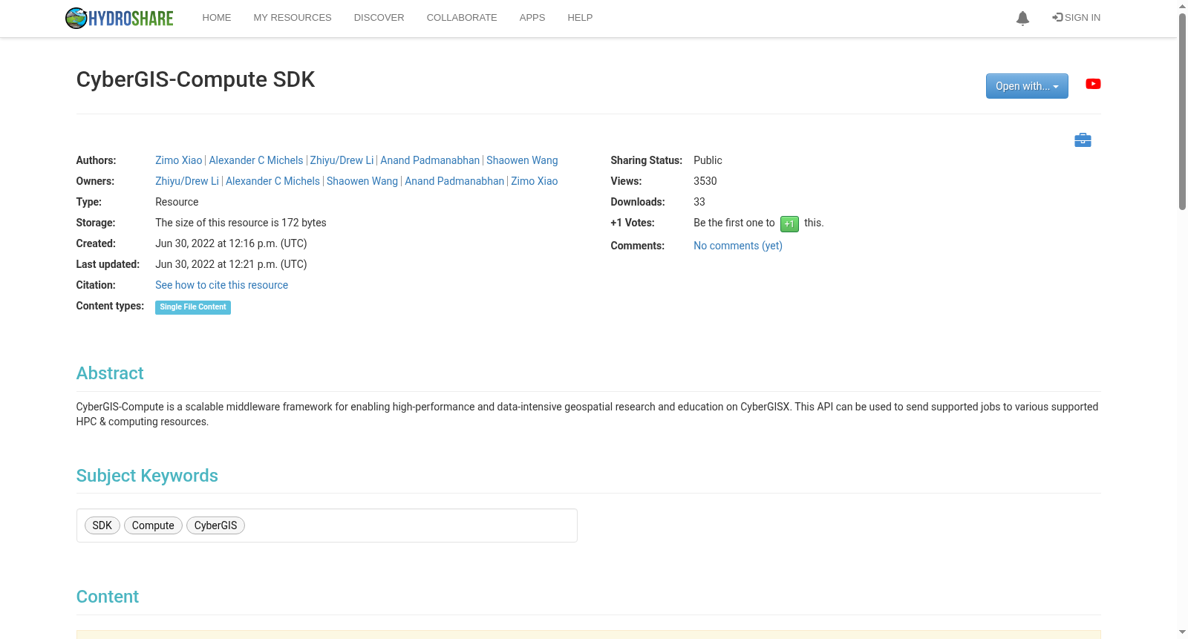Click the HydroShare logo

coord(119,18)
